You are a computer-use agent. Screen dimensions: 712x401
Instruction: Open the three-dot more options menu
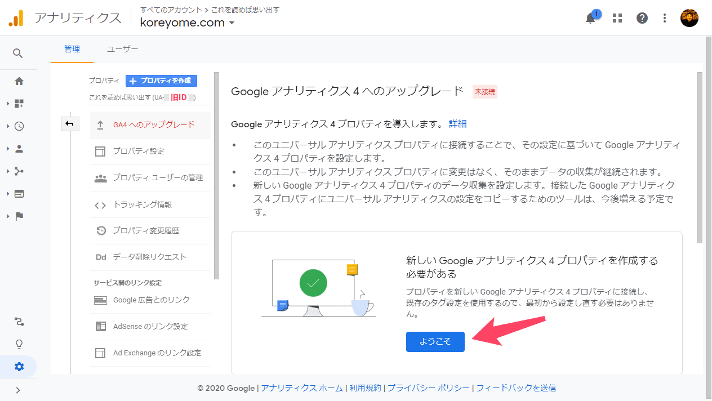pyautogui.click(x=665, y=18)
